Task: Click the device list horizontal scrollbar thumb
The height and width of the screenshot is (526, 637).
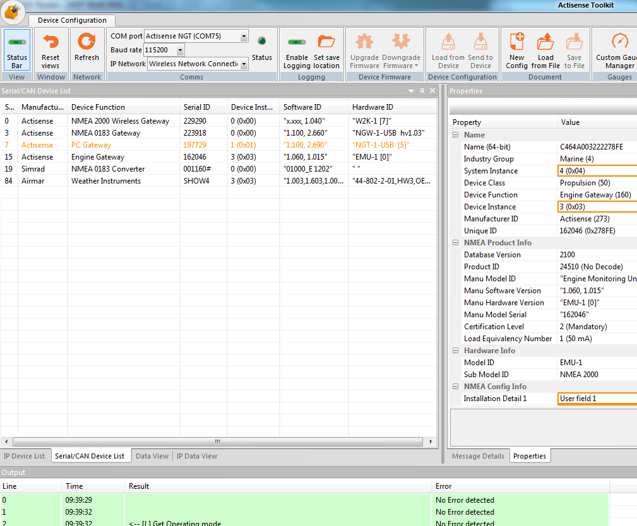Action: pyautogui.click(x=218, y=441)
